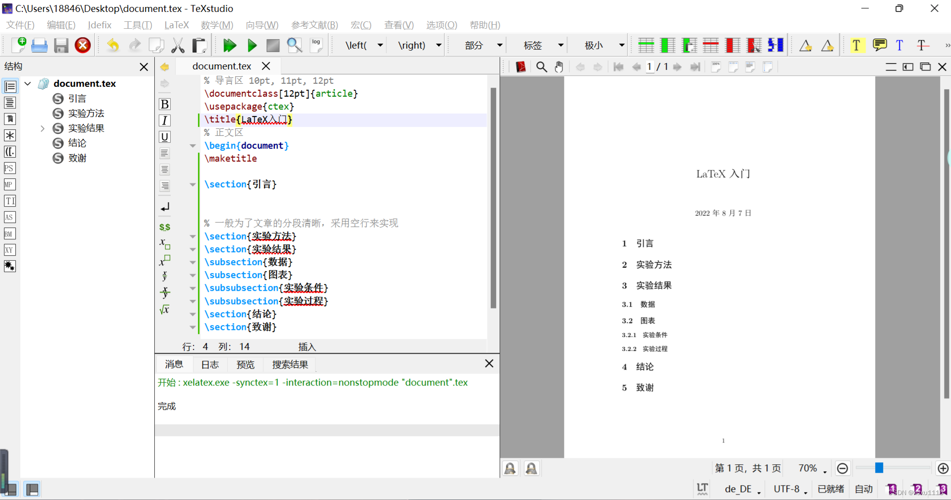The width and height of the screenshot is (951, 500).
Task: Toggle the symbols asterisk sidebar icon
Action: [10, 135]
